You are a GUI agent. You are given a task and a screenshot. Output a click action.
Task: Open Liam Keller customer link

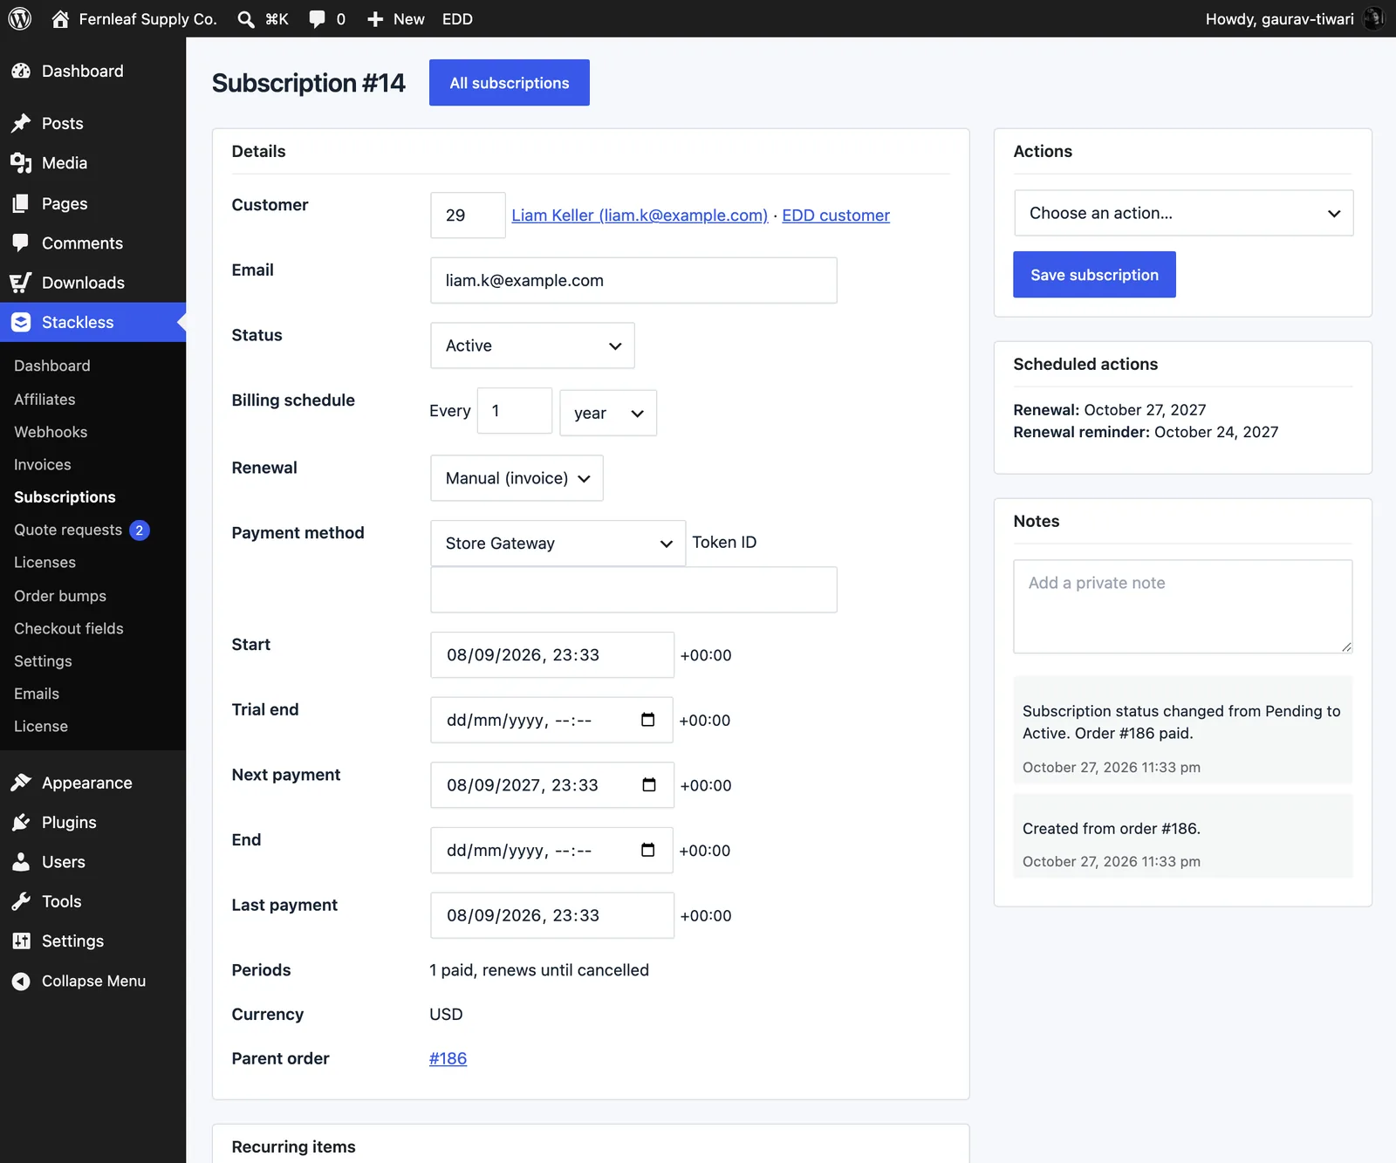[640, 215]
